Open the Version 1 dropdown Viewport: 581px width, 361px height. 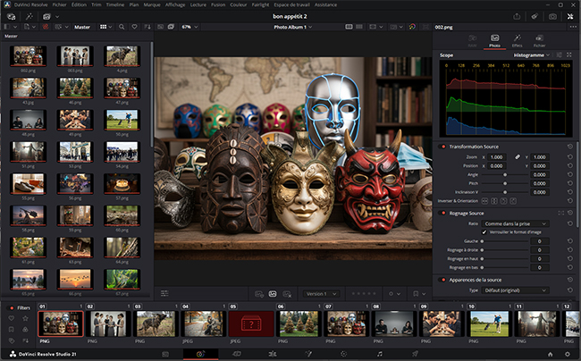click(321, 294)
